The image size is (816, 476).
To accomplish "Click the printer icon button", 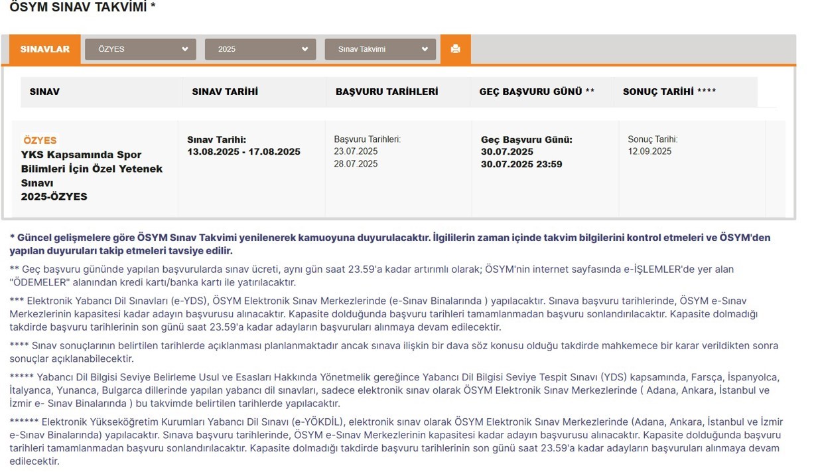I will [455, 49].
